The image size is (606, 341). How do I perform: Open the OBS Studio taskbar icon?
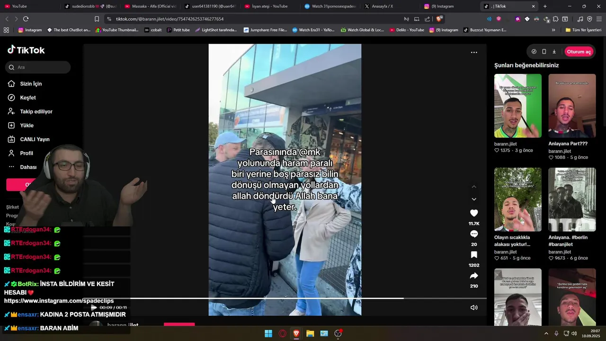tap(338, 333)
